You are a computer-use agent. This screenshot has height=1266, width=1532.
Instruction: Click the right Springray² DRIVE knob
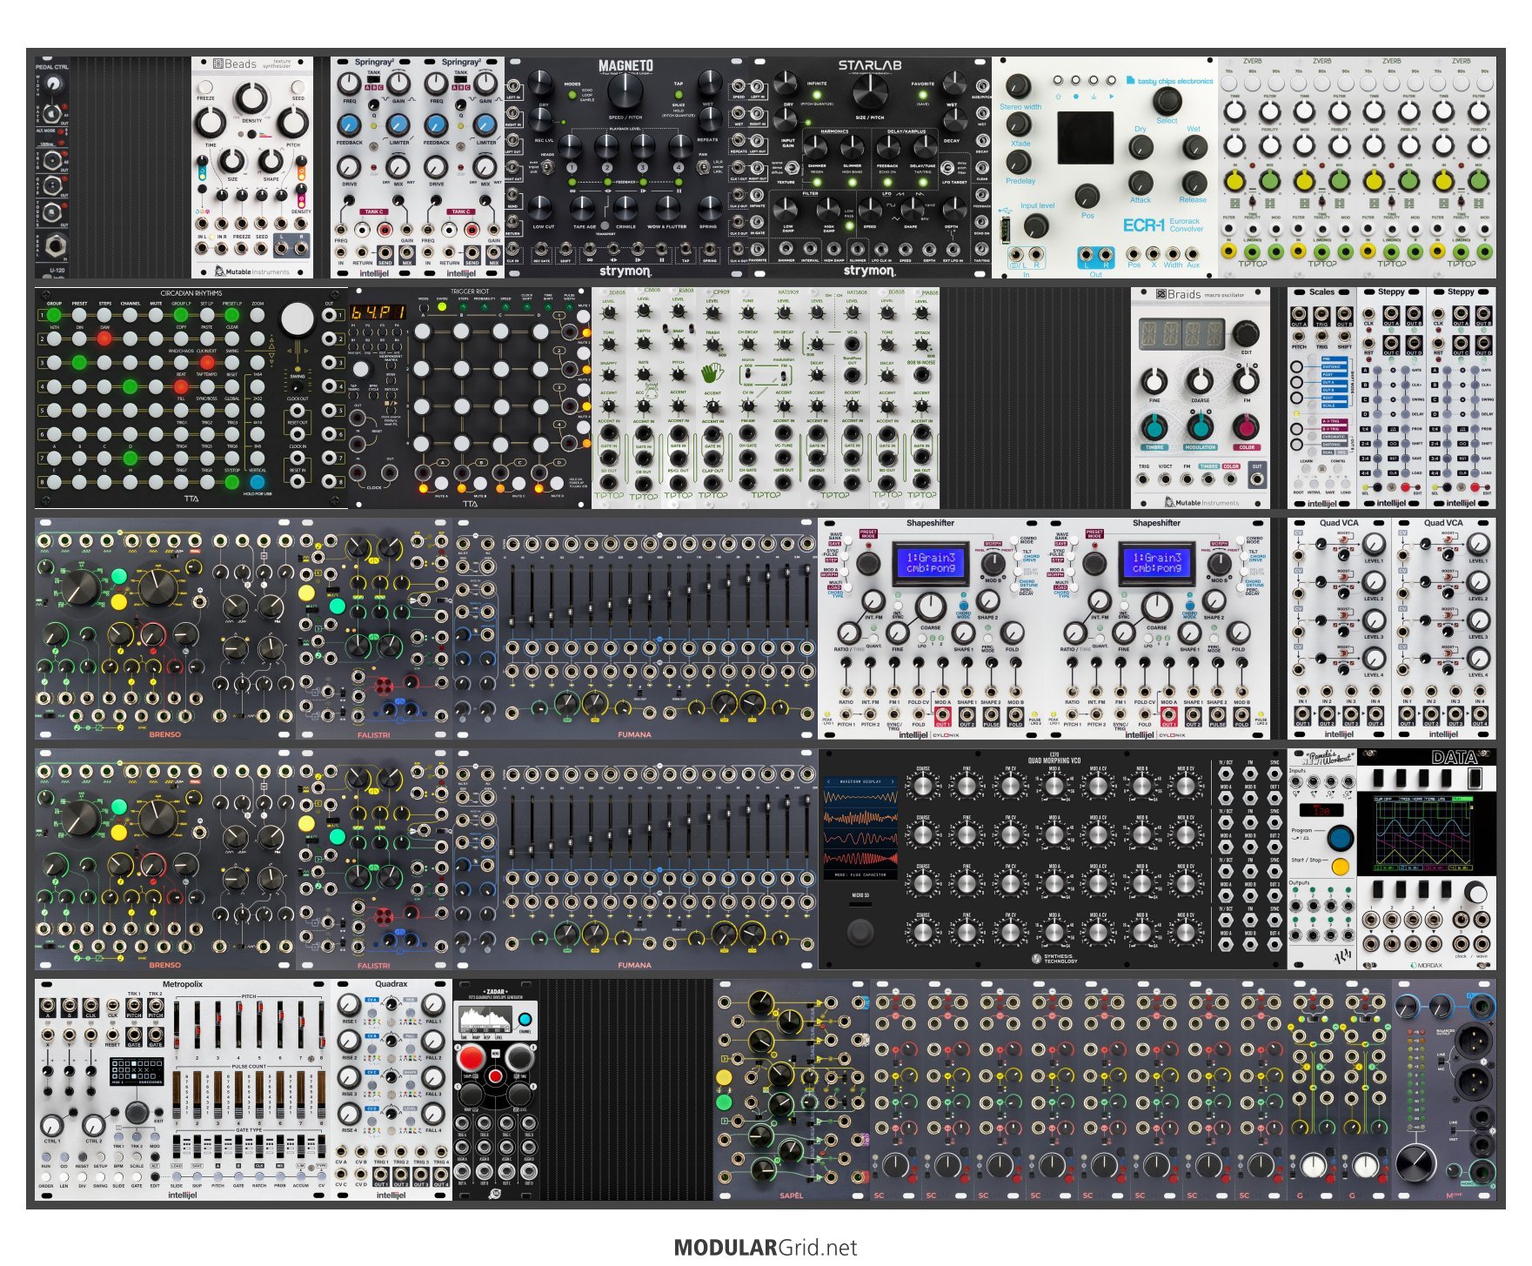436,167
